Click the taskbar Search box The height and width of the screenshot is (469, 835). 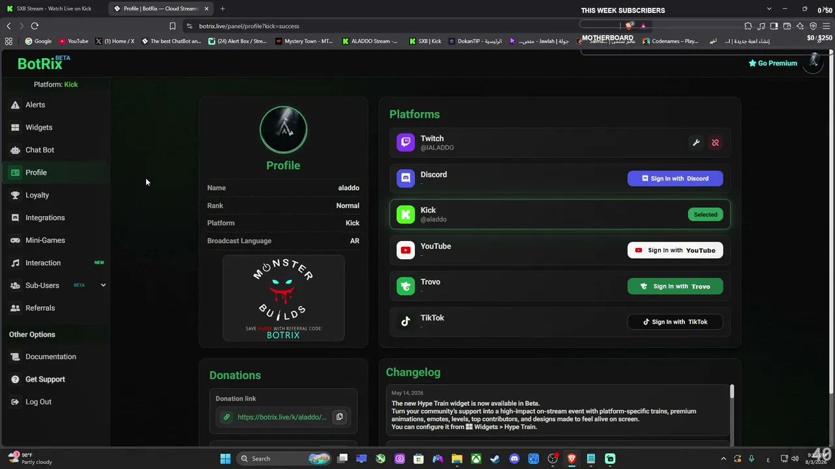[284, 459]
